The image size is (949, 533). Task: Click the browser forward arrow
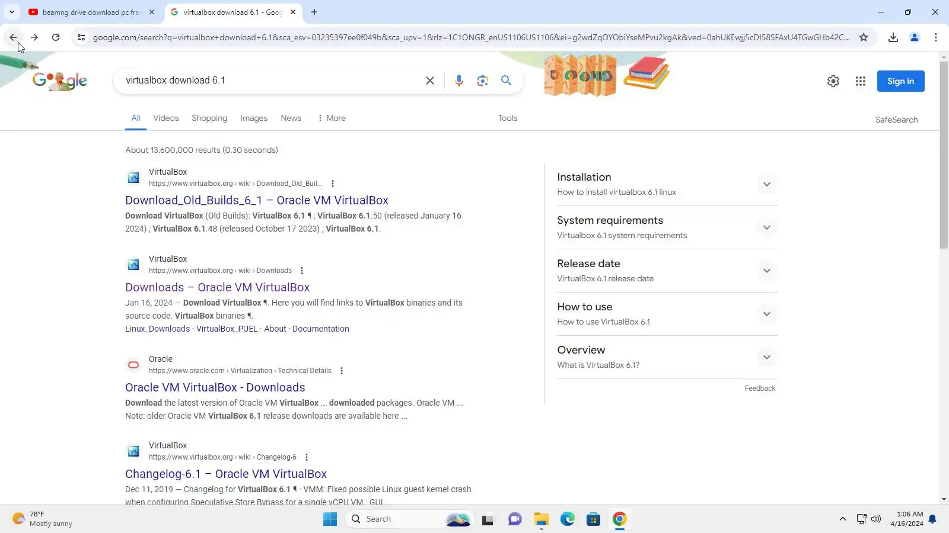[x=34, y=37]
